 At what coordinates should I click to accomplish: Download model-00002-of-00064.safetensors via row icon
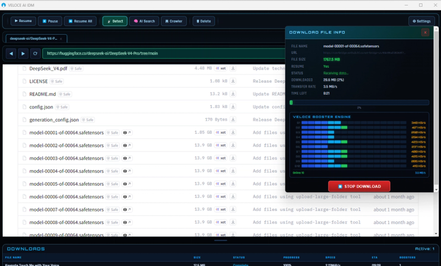coord(233,145)
